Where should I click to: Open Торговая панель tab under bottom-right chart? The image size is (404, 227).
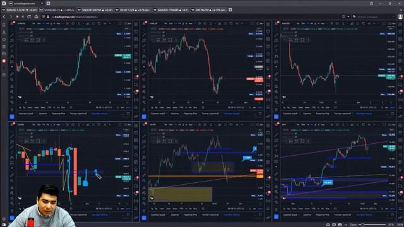(x=364, y=214)
